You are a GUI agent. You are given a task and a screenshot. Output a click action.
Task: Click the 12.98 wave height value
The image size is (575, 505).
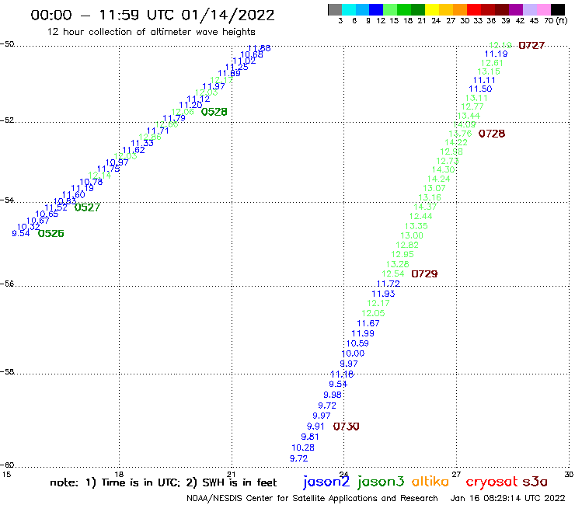pyautogui.click(x=451, y=151)
